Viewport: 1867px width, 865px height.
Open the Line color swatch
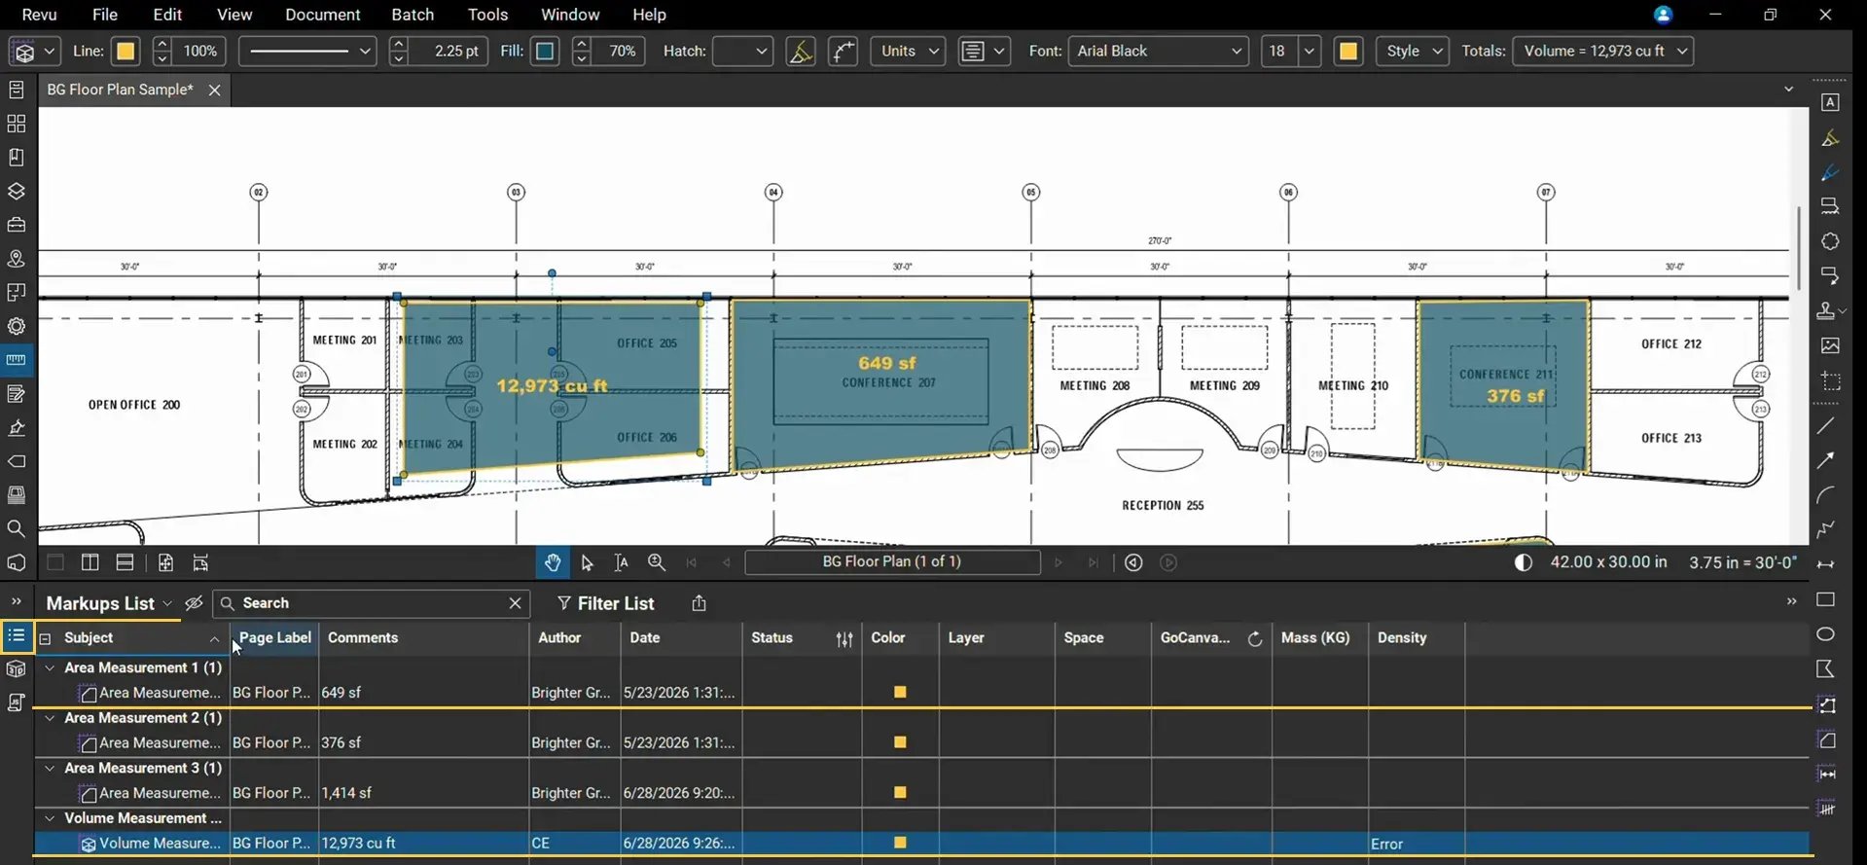126,51
